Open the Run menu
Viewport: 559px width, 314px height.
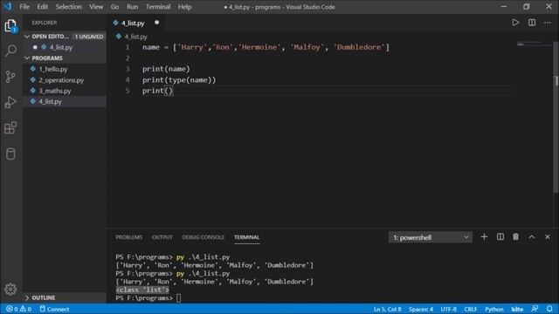click(x=132, y=7)
